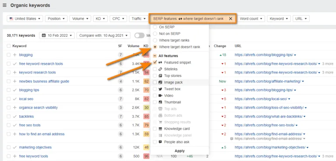
Task: Uncheck the Featured snippet checkbox
Action: pos(155,63)
